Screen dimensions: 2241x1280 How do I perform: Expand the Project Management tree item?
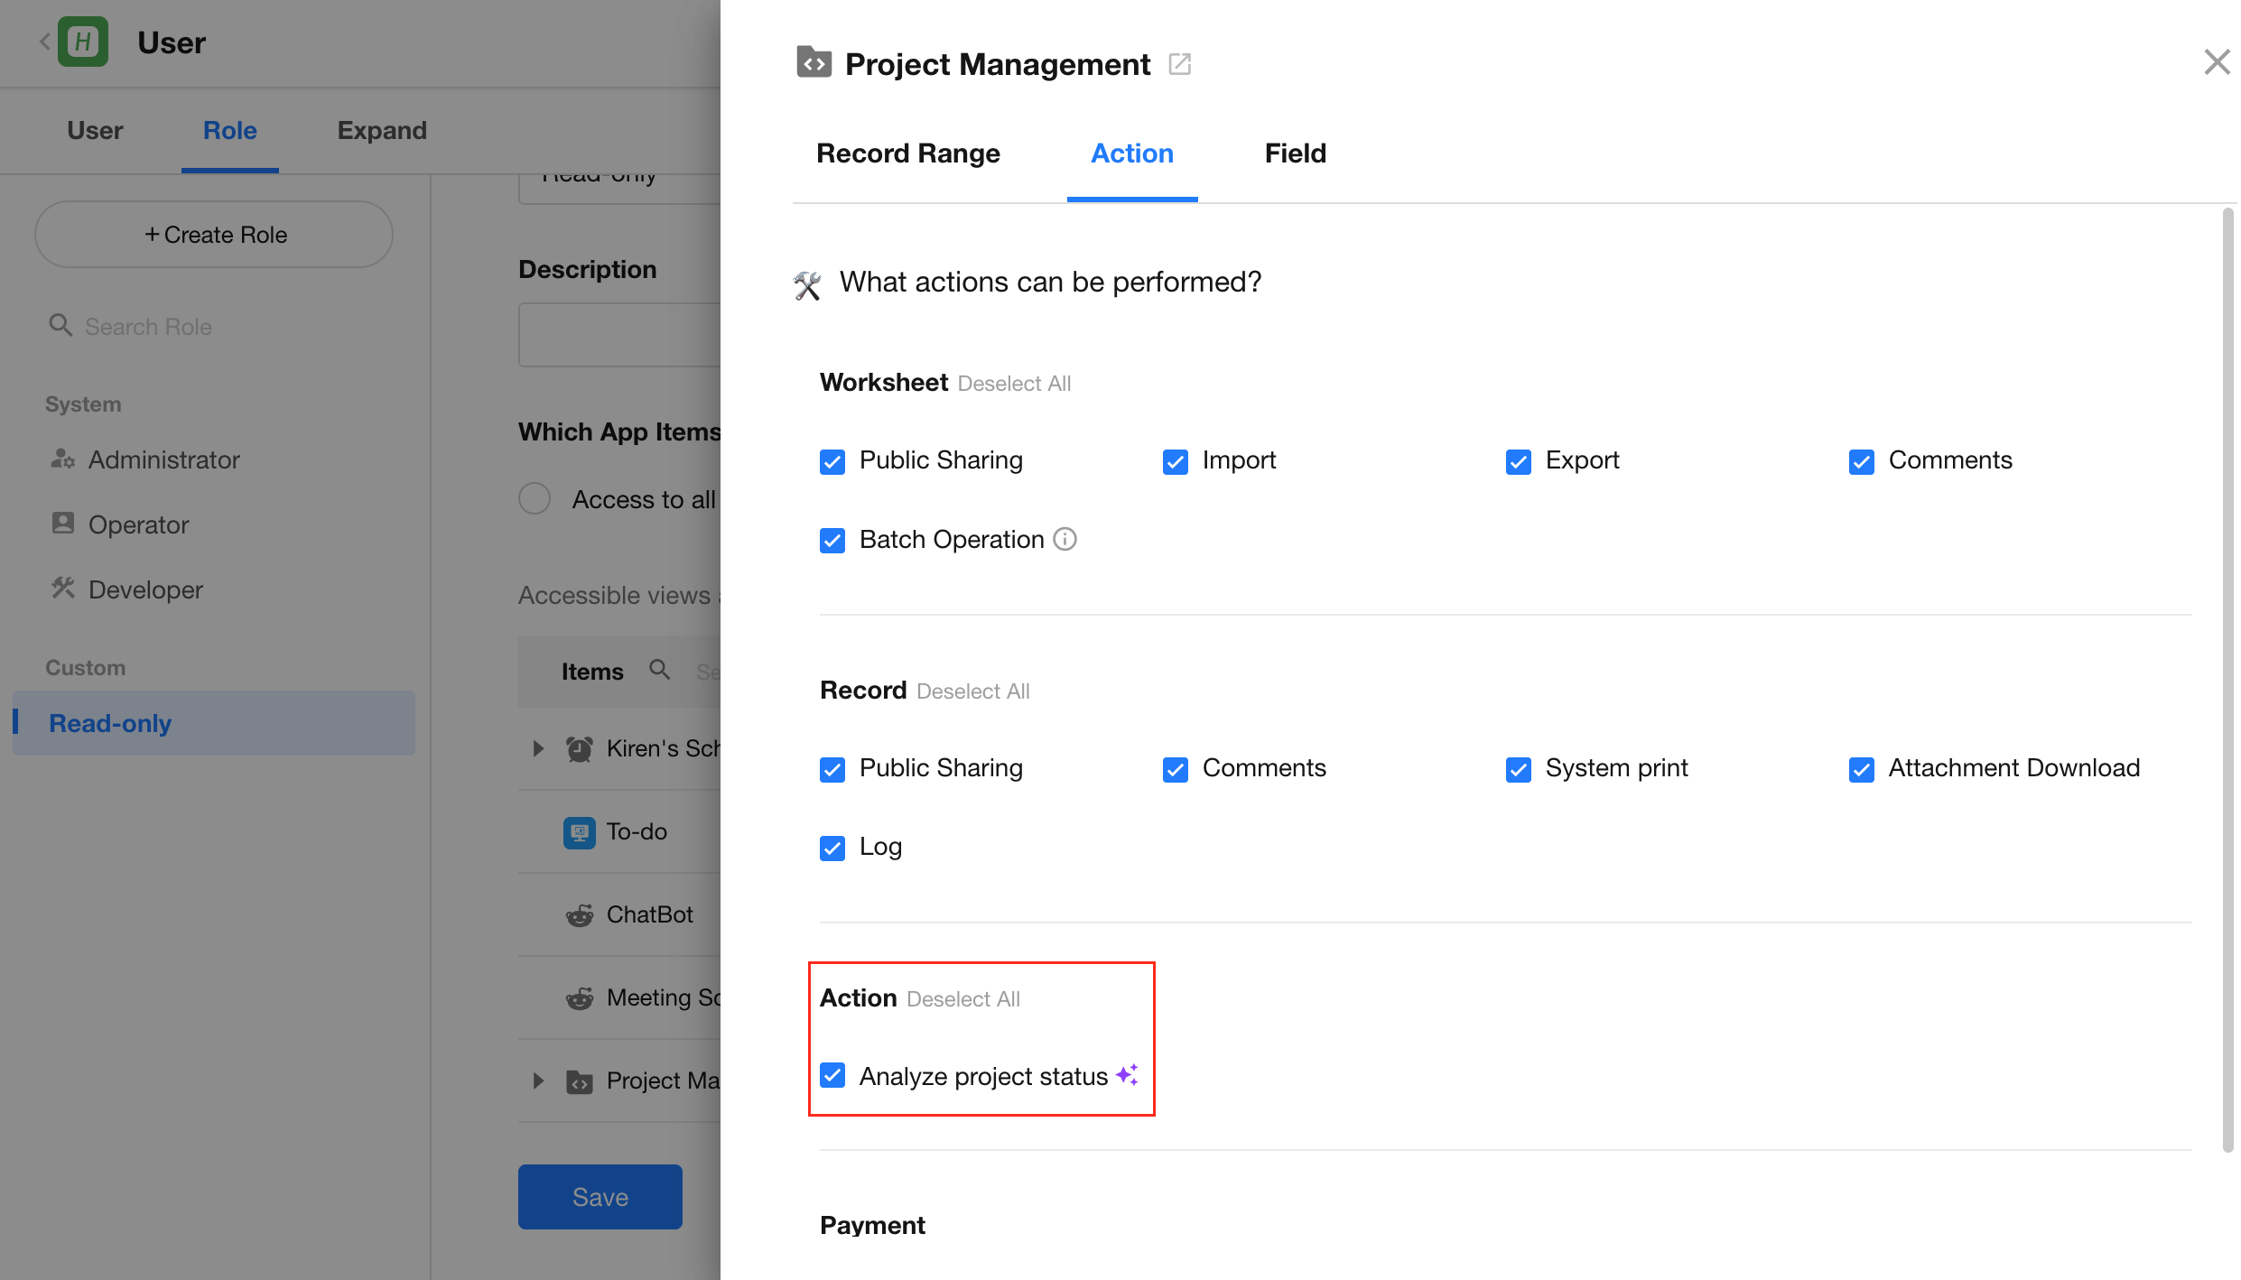pos(538,1081)
